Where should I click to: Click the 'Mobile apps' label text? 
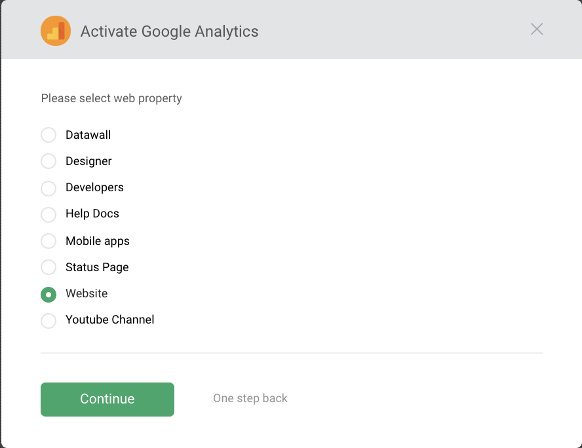point(98,241)
